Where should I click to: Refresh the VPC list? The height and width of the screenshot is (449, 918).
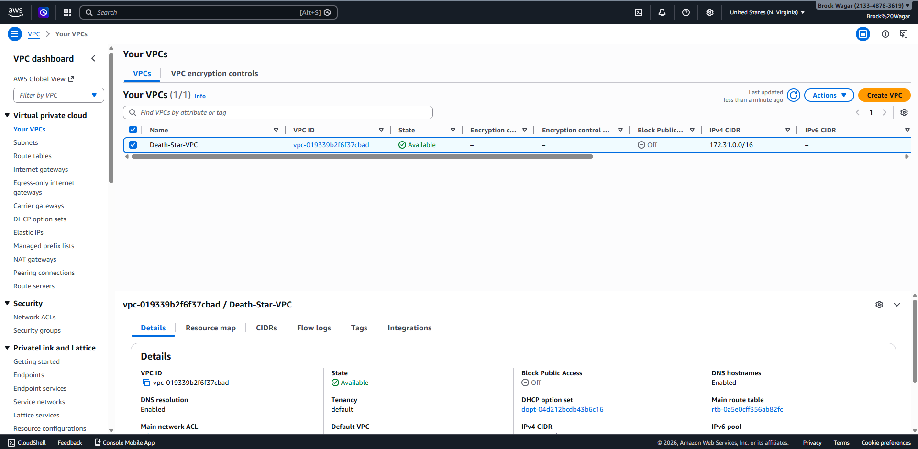794,95
